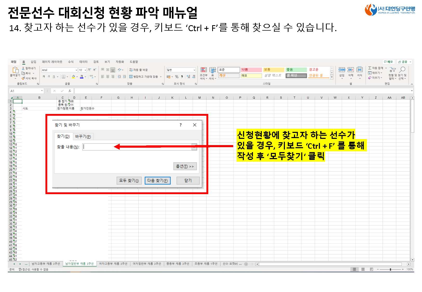Switch to the Replace (바꾸기) tab
This screenshot has height=292, width=422.
[x=83, y=137]
